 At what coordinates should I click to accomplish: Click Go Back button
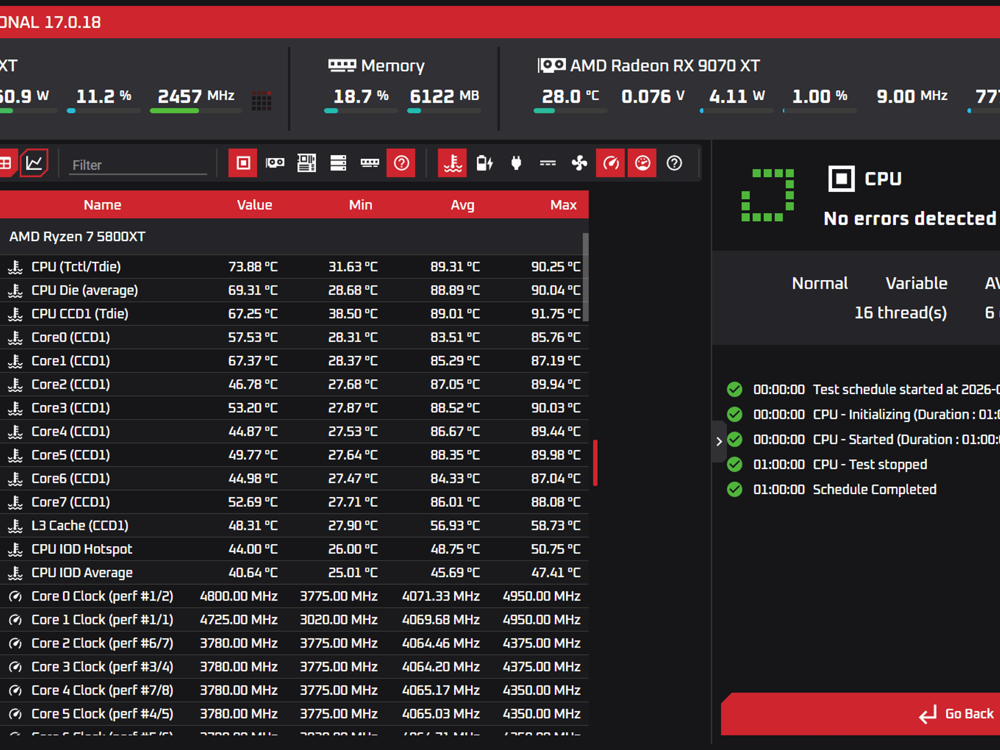tap(861, 714)
